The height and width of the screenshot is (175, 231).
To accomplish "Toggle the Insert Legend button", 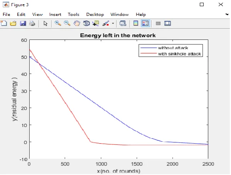I will [x=145, y=23].
